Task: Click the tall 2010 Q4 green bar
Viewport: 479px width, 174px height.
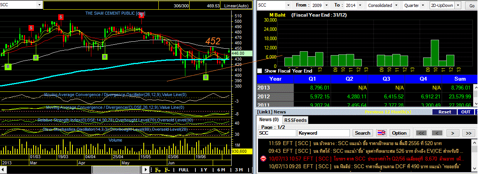Action: [x=435, y=53]
